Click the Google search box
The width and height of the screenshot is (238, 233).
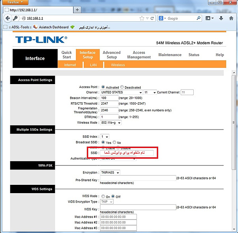(x=181, y=18)
